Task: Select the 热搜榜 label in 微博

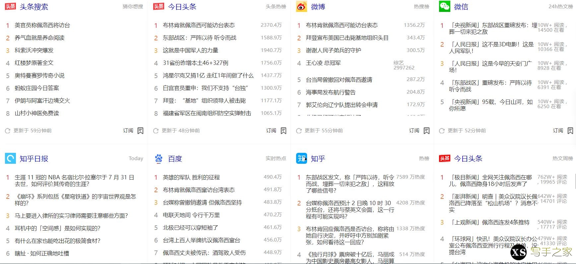Action: (x=421, y=7)
